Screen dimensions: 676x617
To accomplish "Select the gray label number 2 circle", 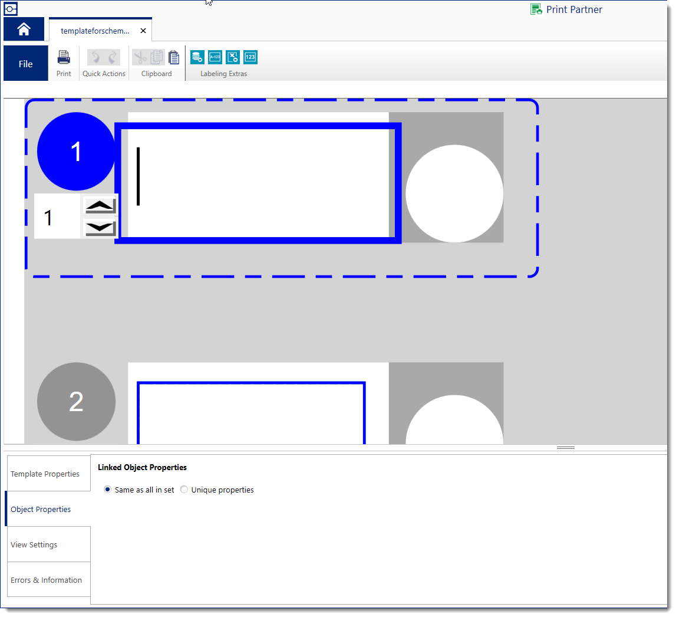I will click(76, 402).
